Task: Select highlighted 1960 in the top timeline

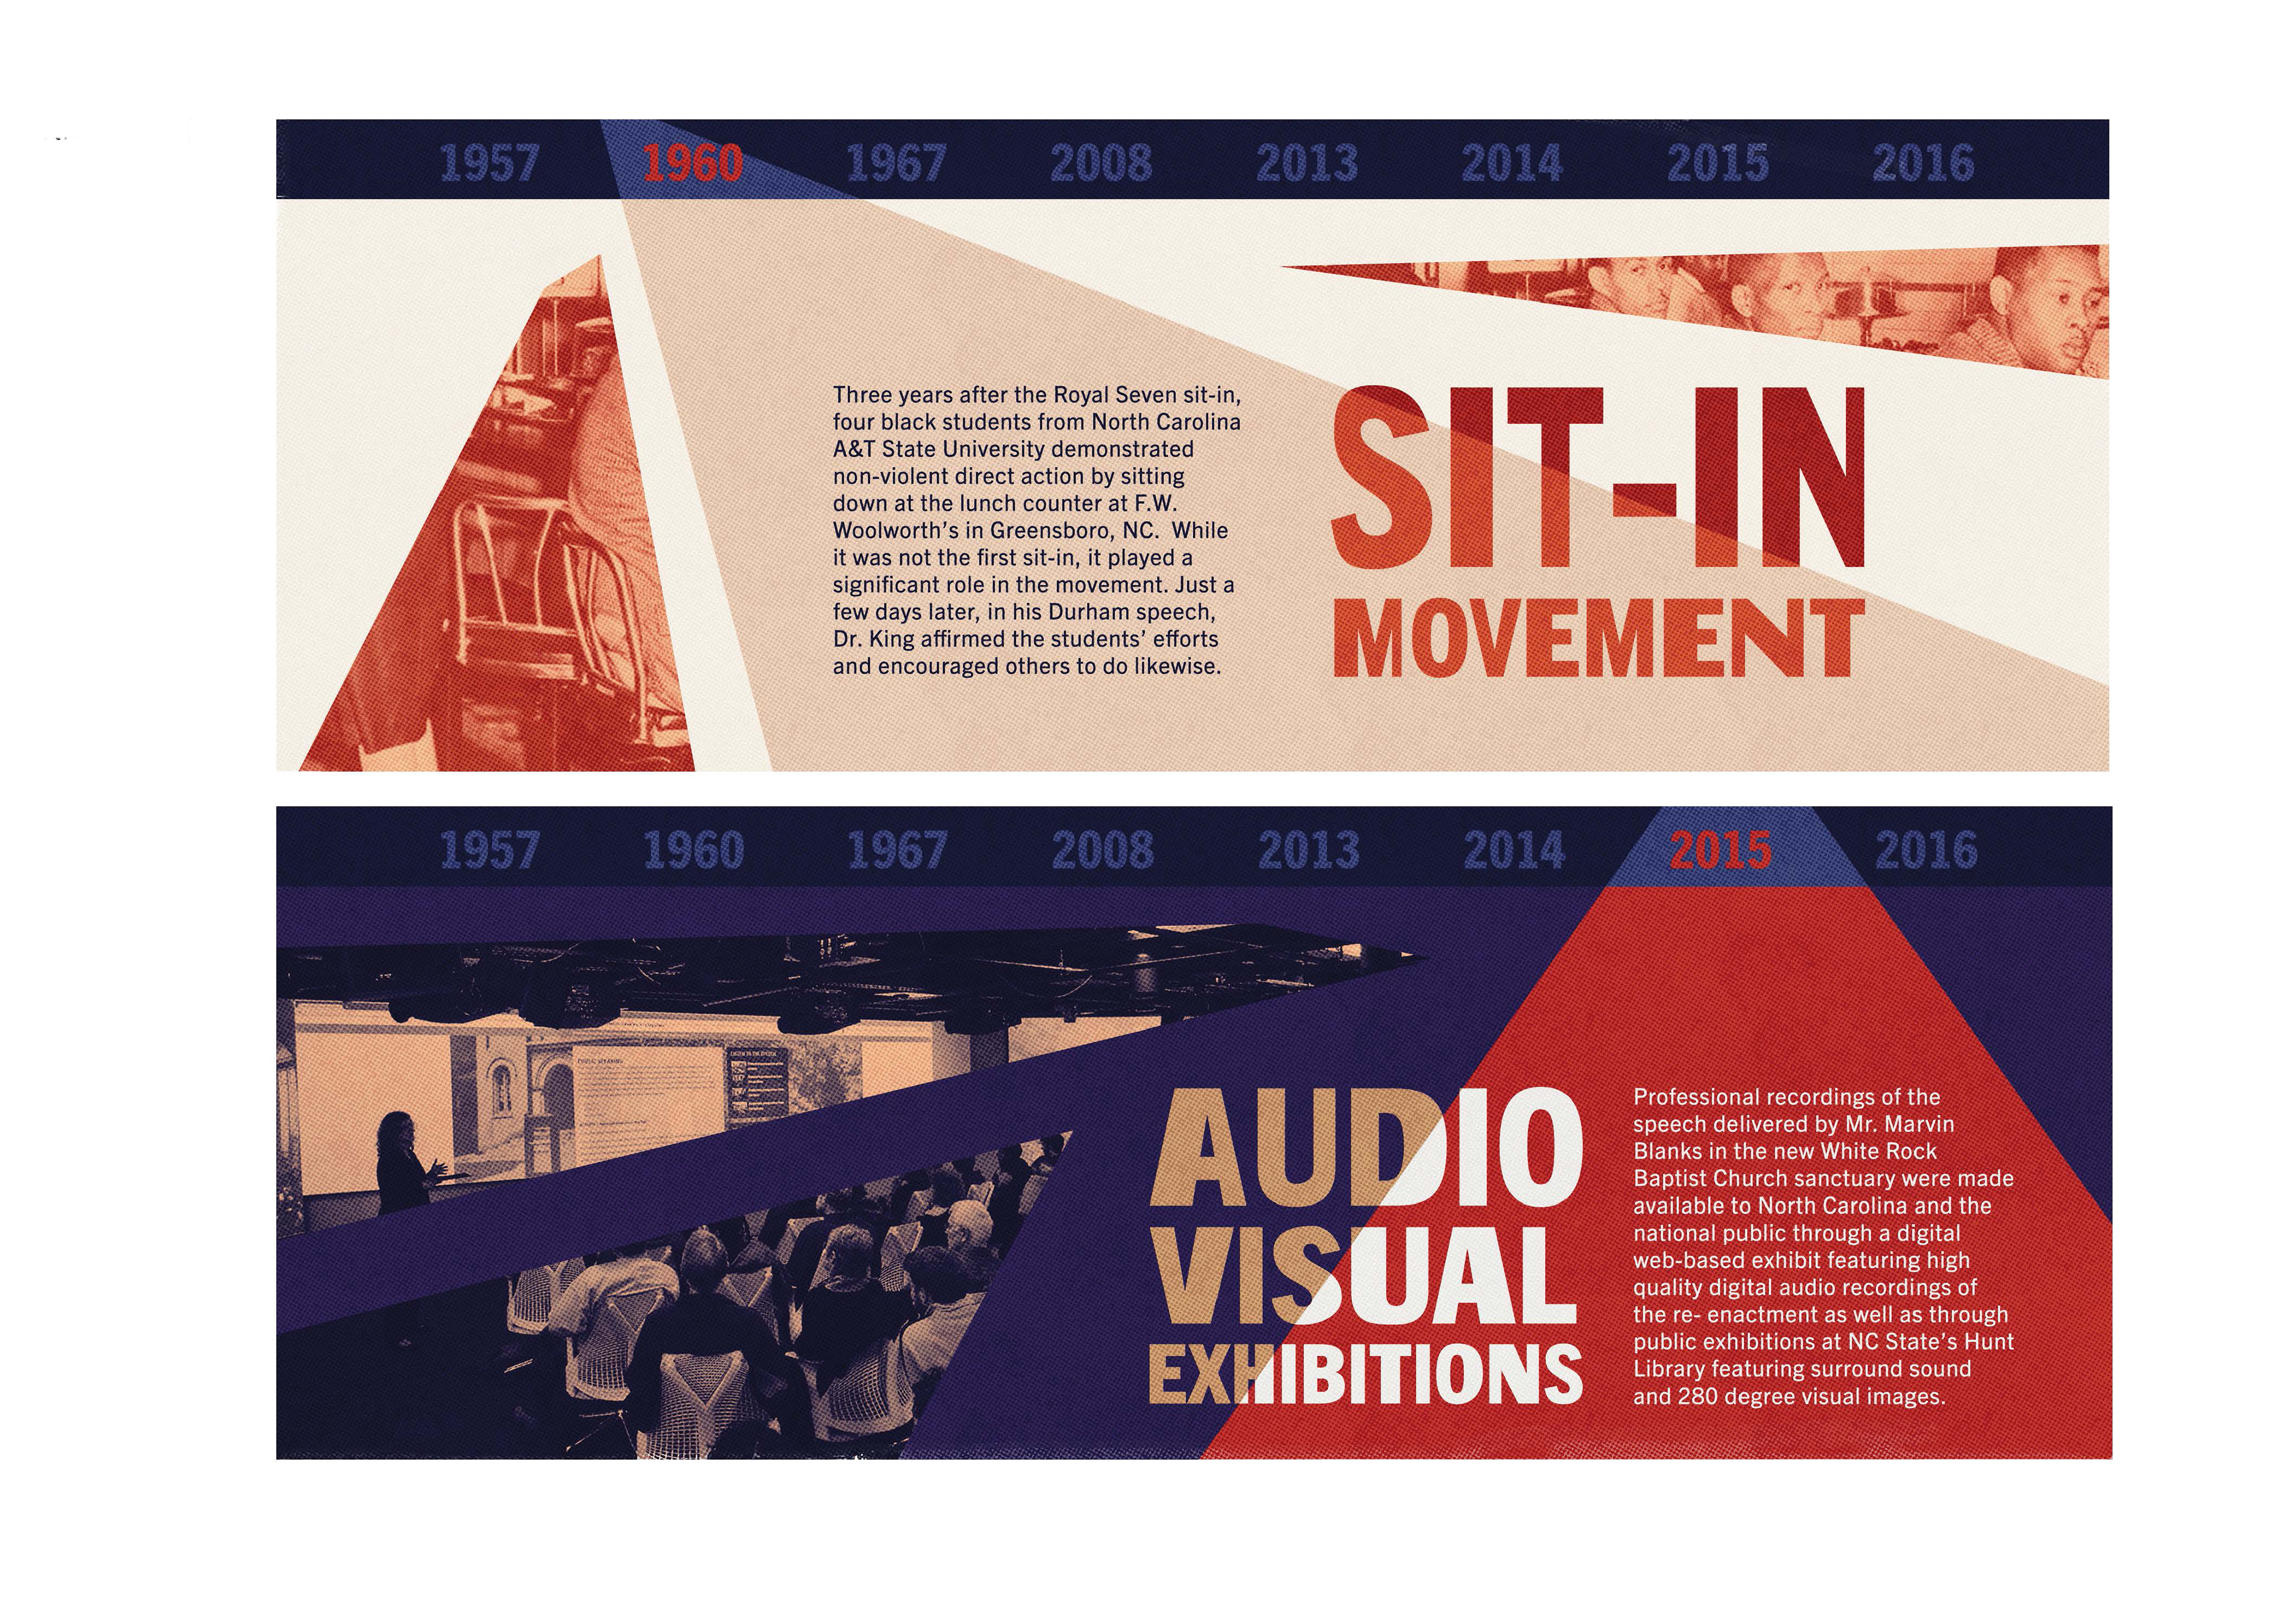Action: pos(693,163)
